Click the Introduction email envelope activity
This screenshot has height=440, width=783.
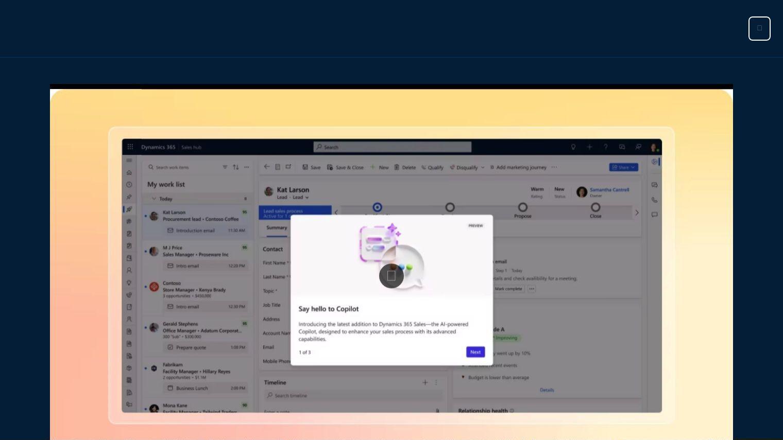206,231
